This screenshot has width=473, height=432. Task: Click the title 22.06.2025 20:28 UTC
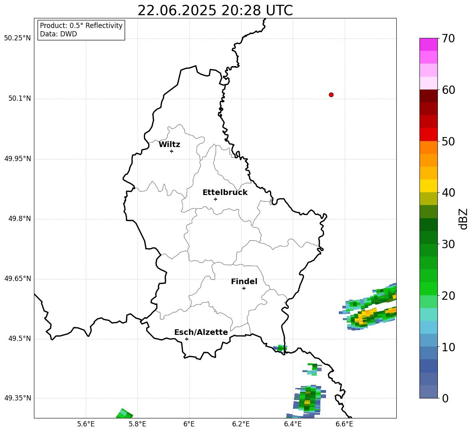(x=215, y=10)
